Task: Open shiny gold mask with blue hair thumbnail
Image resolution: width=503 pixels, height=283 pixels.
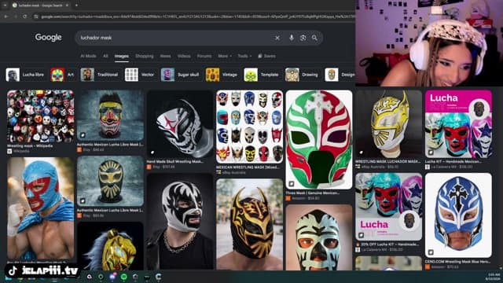Action: click(x=110, y=246)
